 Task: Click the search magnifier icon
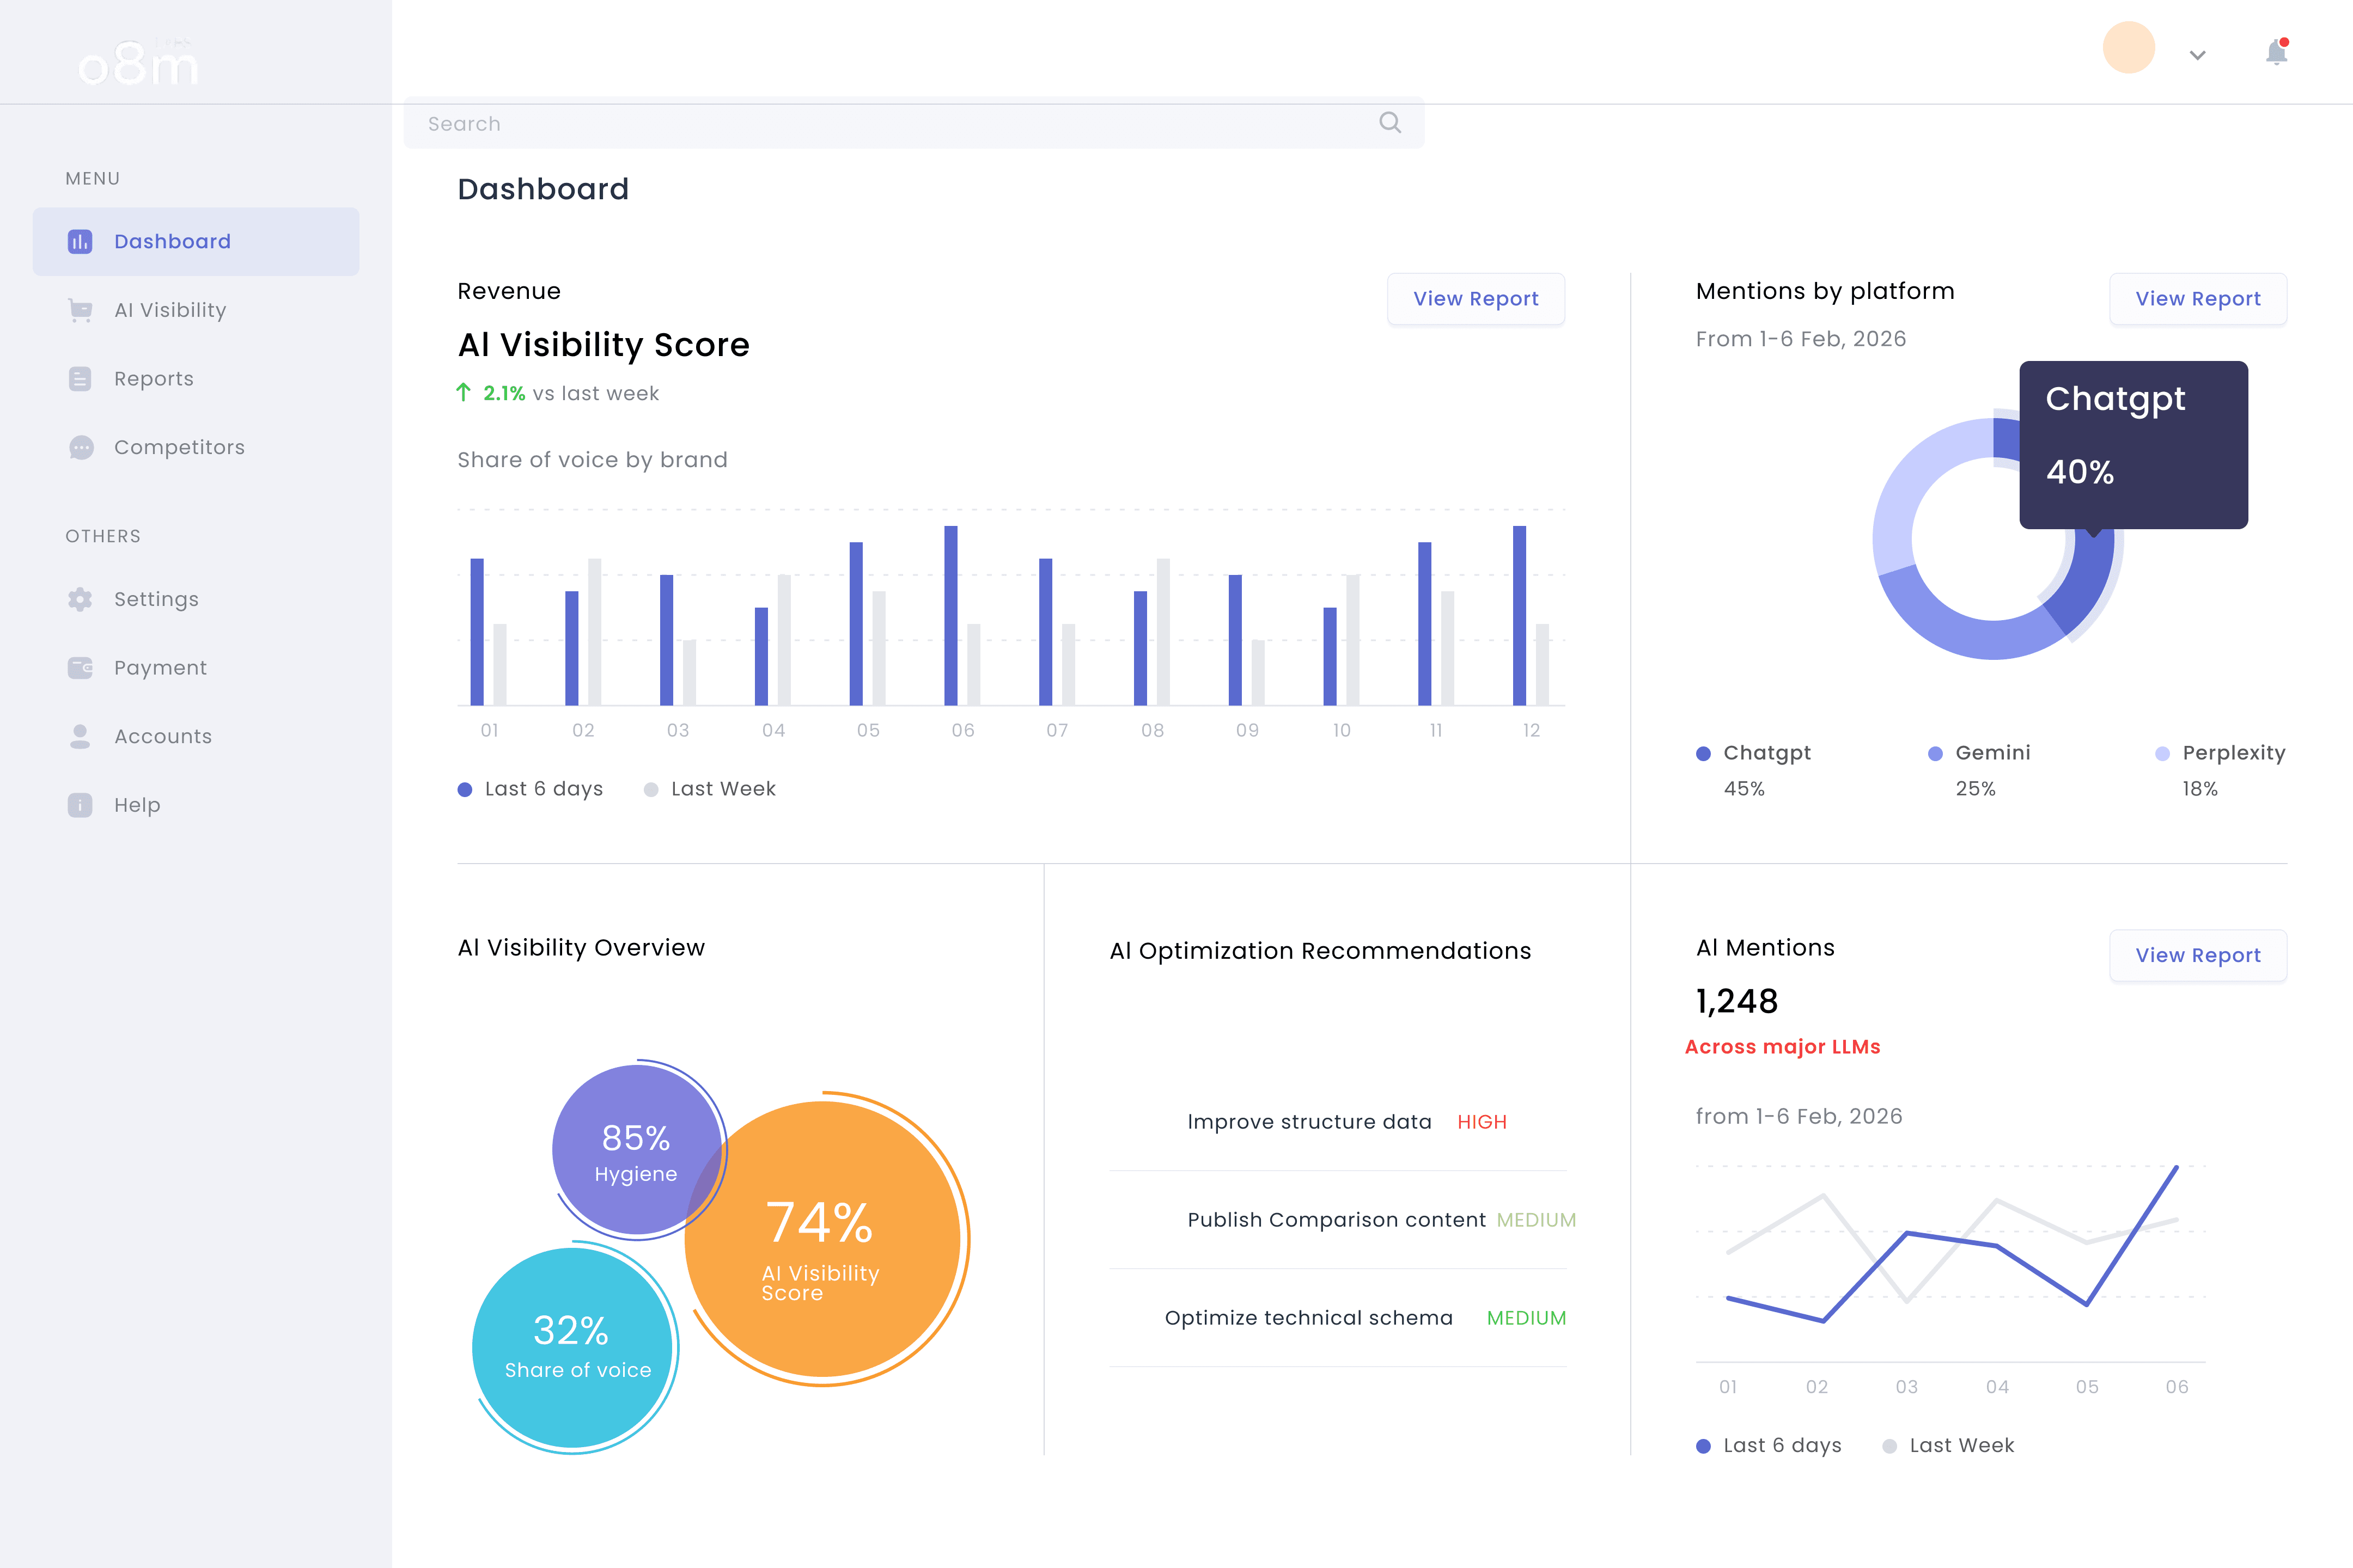coord(1389,122)
